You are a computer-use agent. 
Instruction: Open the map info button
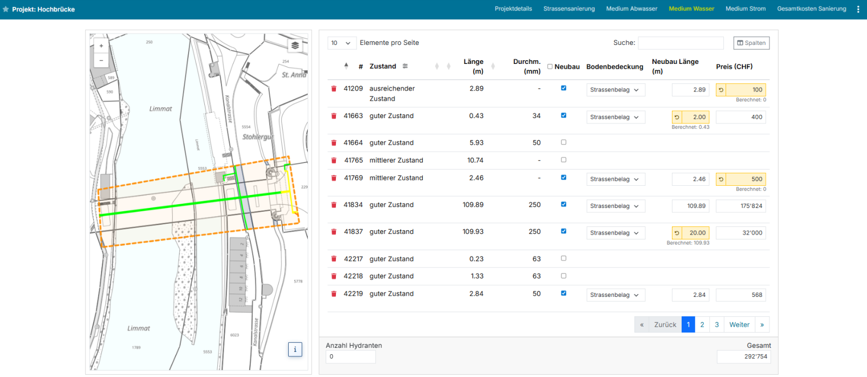pyautogui.click(x=295, y=349)
